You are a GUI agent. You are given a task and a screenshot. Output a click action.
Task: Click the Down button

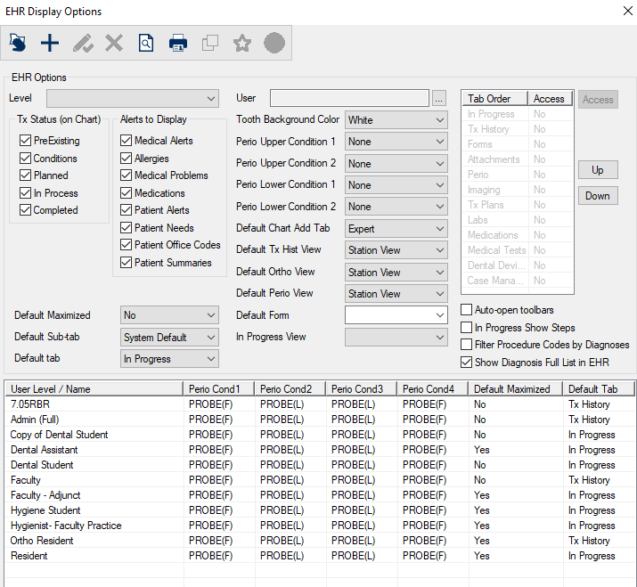pos(598,196)
